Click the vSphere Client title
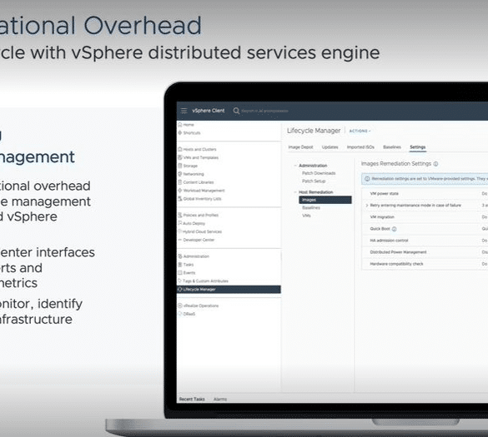This screenshot has height=437, width=488. (x=209, y=111)
